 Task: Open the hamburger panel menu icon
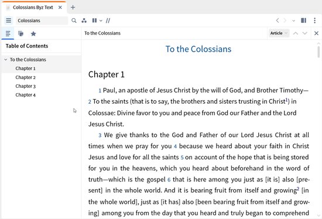9,20
